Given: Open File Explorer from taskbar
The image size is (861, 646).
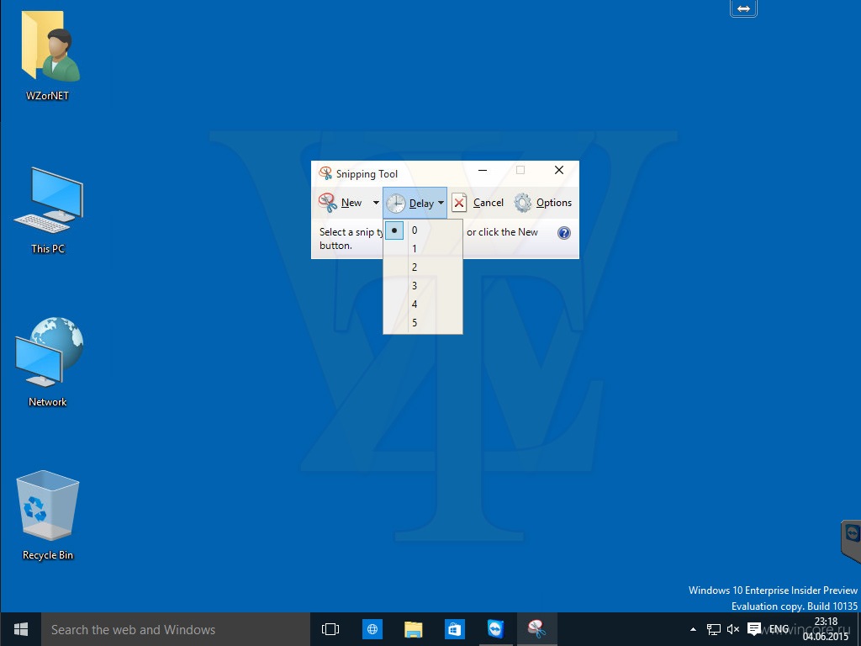Looking at the screenshot, I should pos(414,629).
